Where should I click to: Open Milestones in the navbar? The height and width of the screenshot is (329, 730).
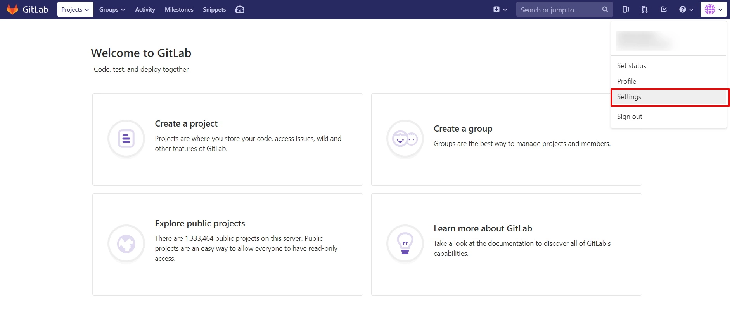179,10
